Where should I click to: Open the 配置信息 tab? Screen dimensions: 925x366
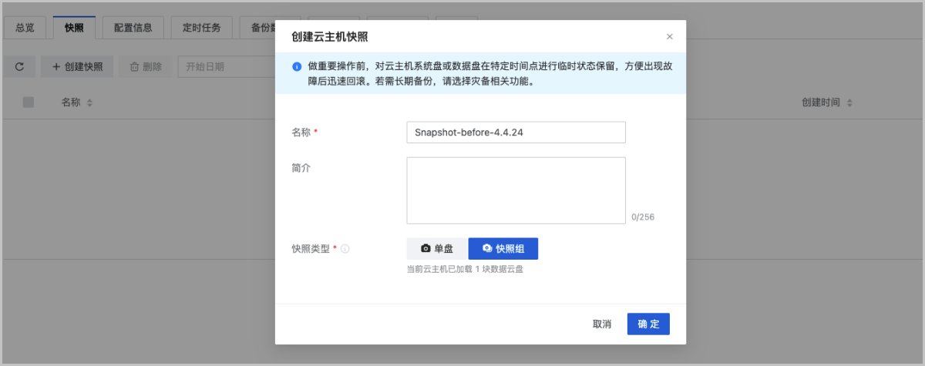[133, 28]
